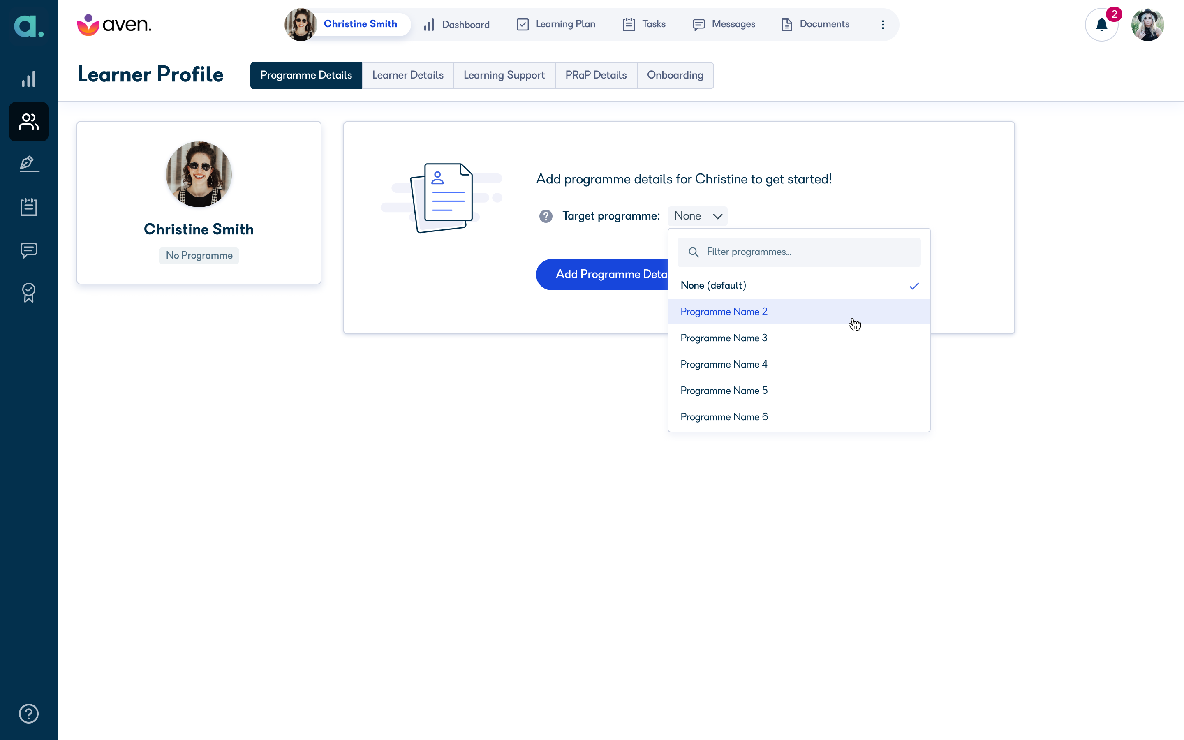Open the tasks clipboard sidebar icon
This screenshot has width=1184, height=740.
[x=29, y=207]
